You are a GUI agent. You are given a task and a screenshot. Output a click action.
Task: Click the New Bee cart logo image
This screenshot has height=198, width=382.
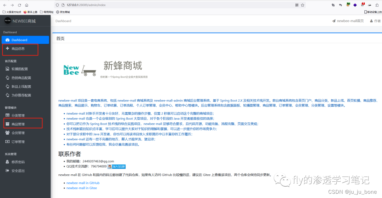pos(80,71)
